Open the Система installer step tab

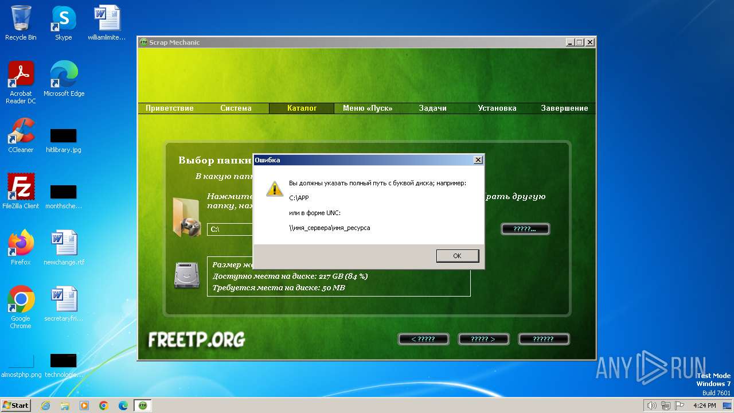point(236,108)
